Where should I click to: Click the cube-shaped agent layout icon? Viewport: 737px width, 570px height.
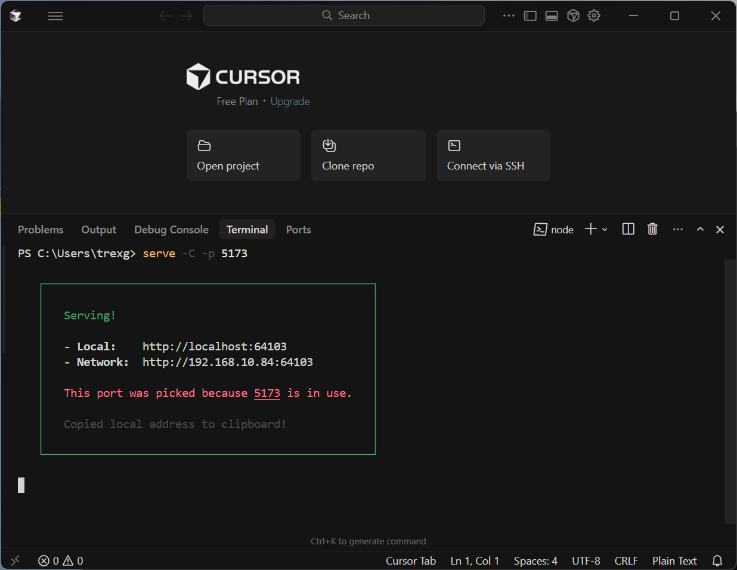pos(573,16)
